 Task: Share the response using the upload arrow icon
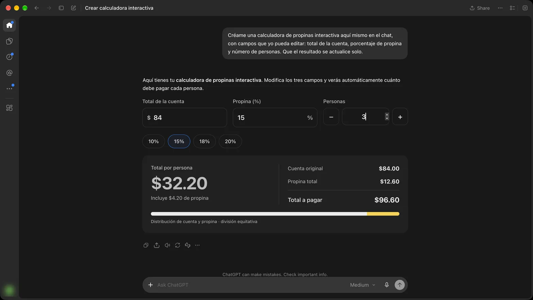156,245
